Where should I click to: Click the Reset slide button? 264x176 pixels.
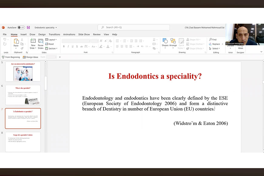pyautogui.click(x=49, y=44)
